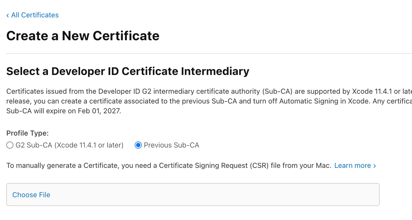Select the Previous Sub-CA radio button
Screen dimensions: 412x220
click(x=138, y=145)
